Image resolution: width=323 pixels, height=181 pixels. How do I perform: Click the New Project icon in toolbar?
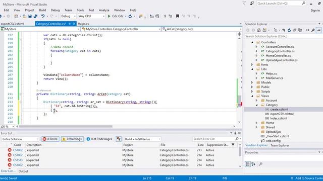[16, 16]
